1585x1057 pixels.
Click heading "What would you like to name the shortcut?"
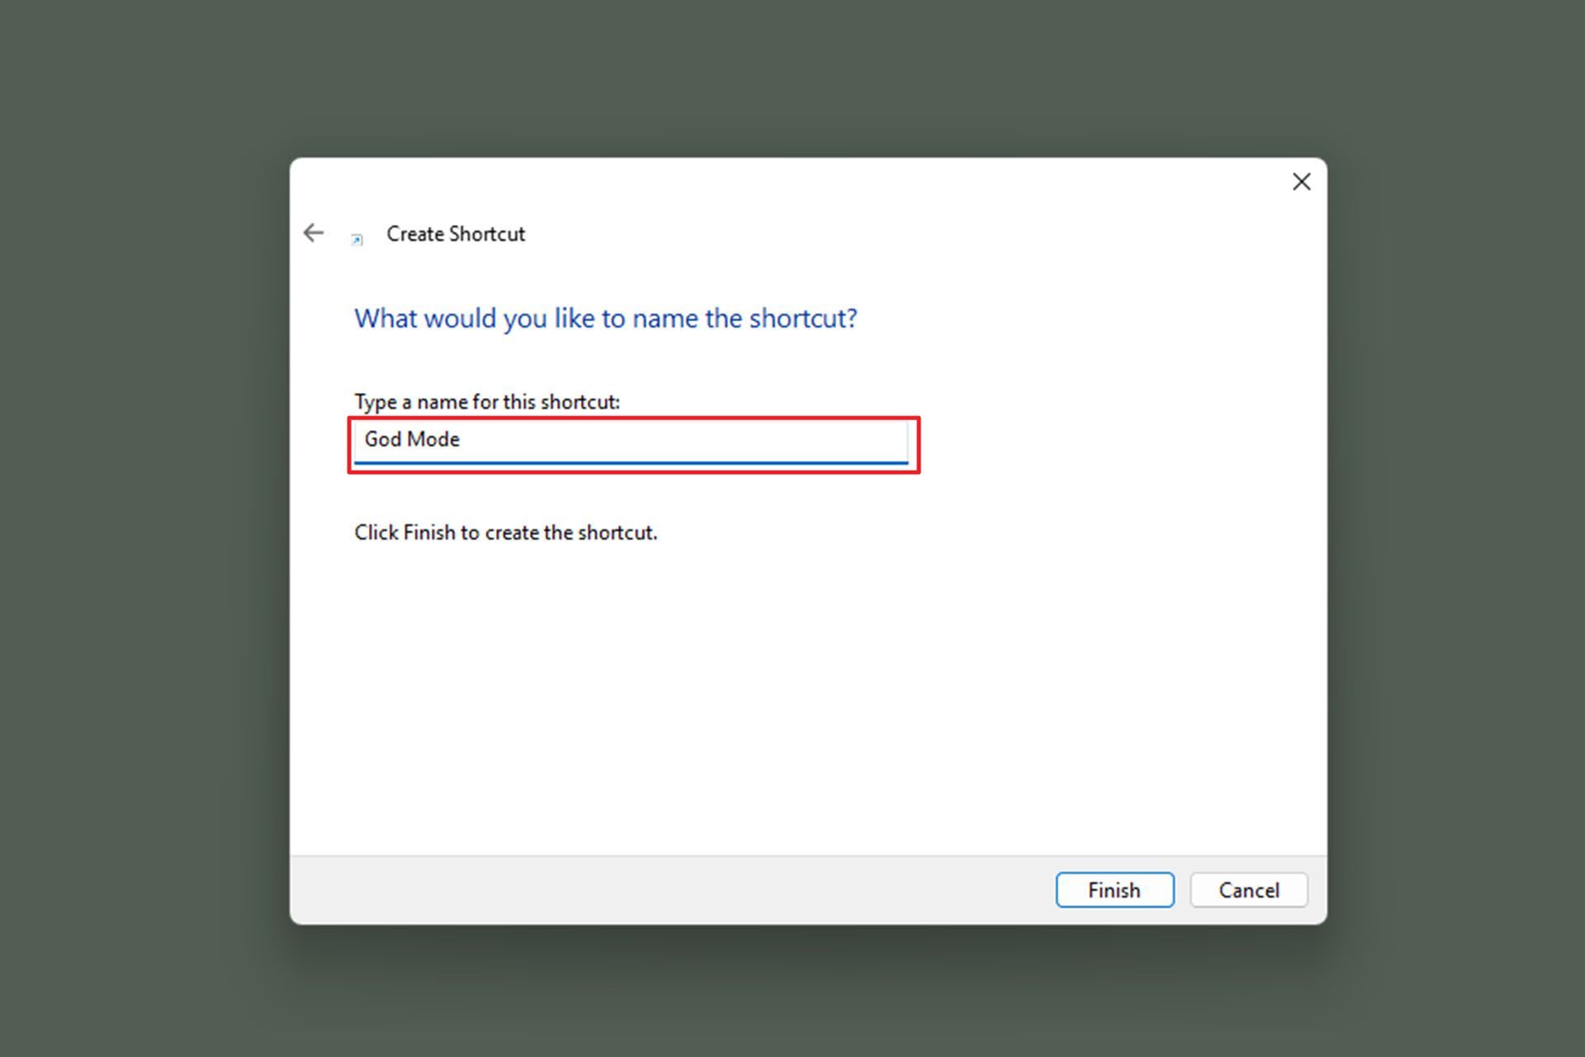click(x=605, y=318)
